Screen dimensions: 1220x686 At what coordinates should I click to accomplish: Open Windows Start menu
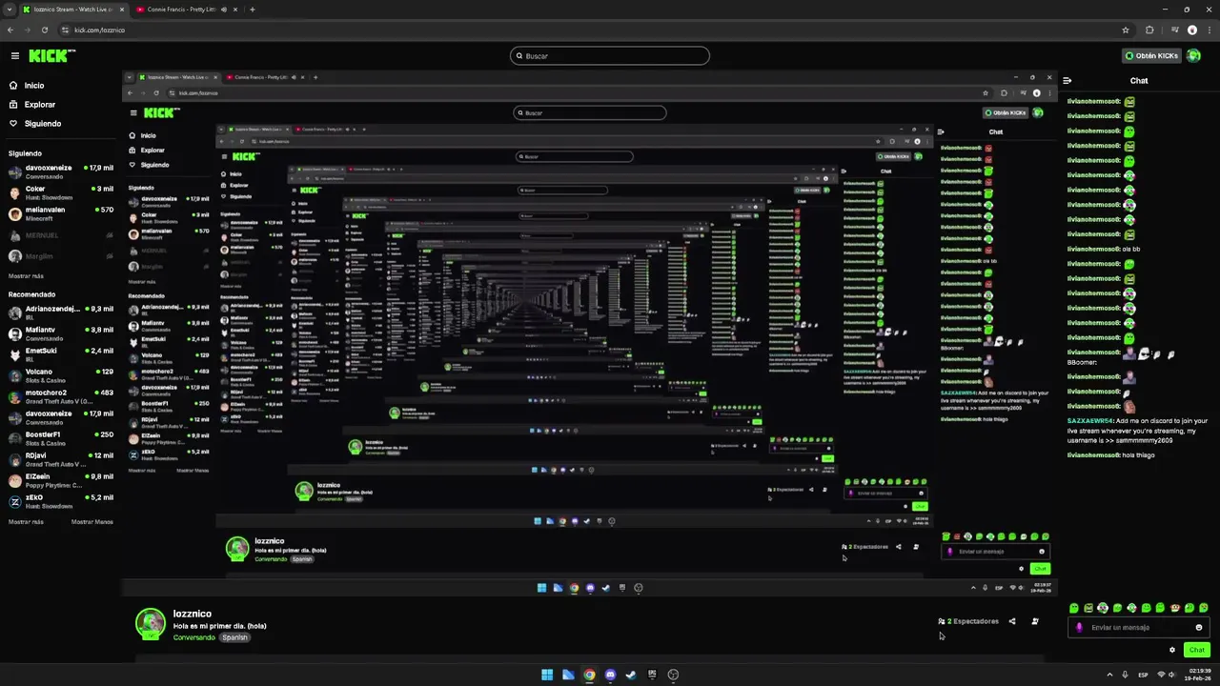point(547,675)
